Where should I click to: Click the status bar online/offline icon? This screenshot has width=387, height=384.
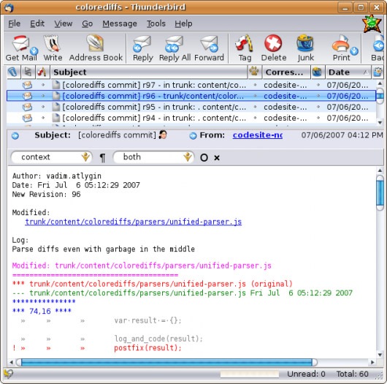(8, 374)
